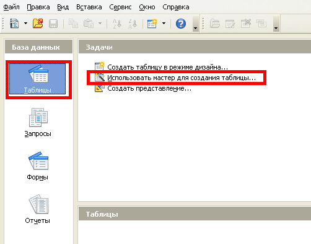Select Запросы in the database pane
The width and height of the screenshot is (311, 244).
pyautogui.click(x=38, y=122)
